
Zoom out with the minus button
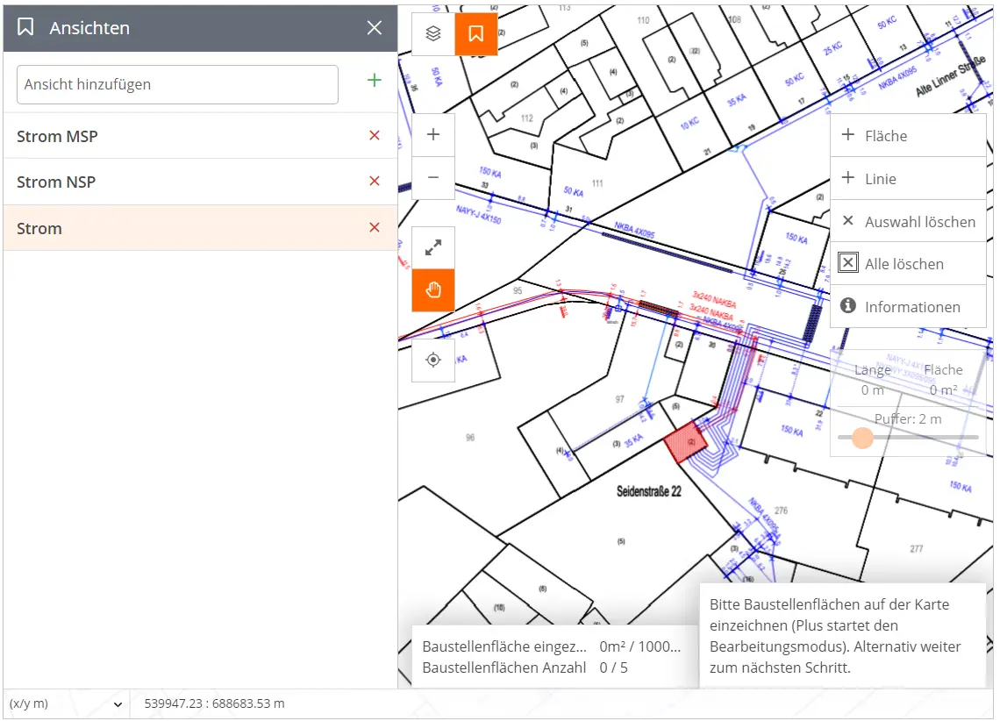click(x=433, y=177)
